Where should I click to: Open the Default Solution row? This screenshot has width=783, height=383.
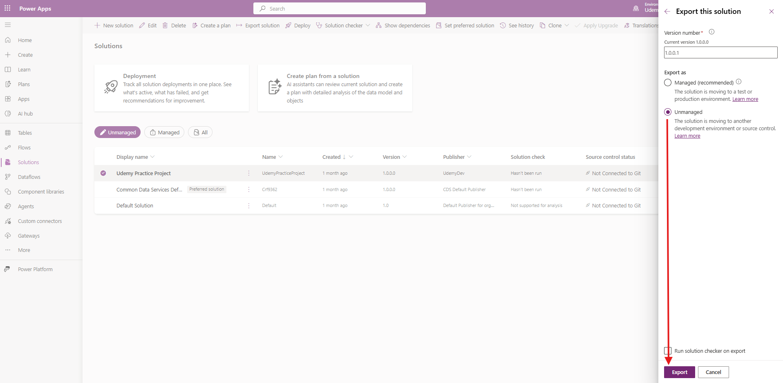tap(135, 205)
